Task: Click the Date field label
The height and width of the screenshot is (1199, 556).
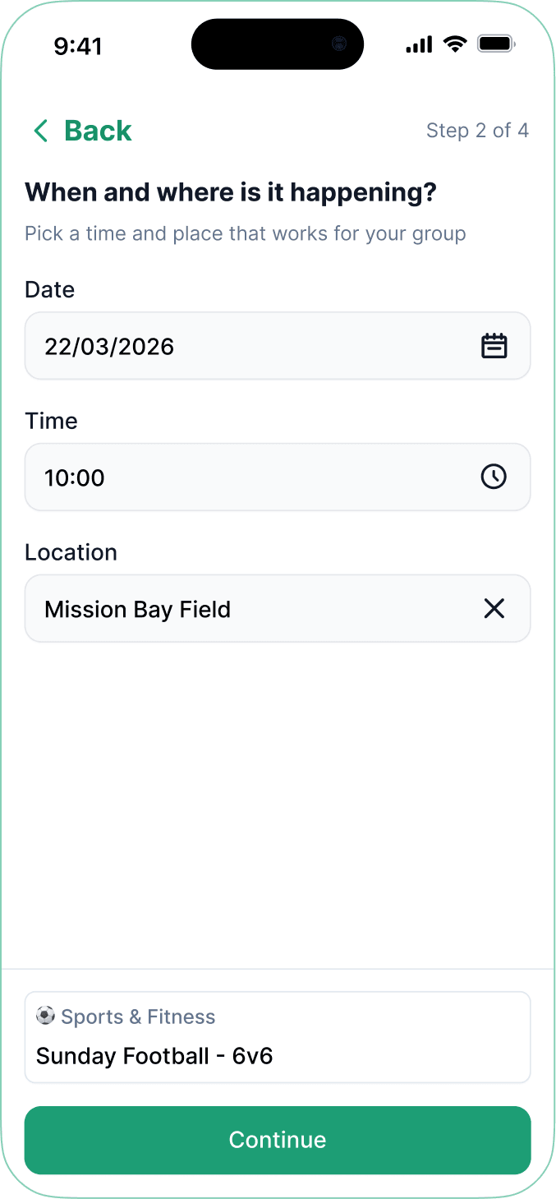Action: pyautogui.click(x=49, y=289)
